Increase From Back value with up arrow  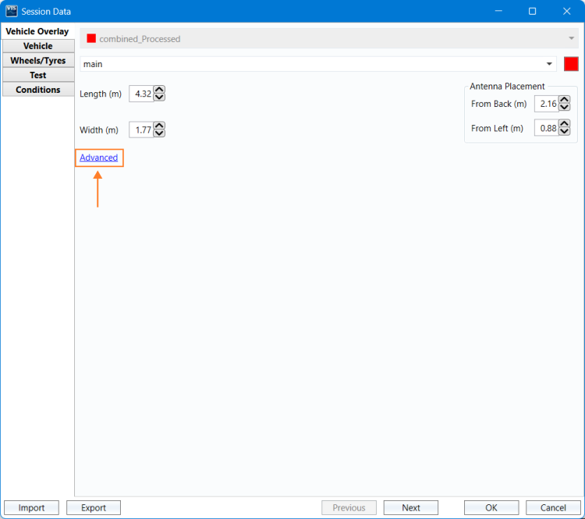565,100
